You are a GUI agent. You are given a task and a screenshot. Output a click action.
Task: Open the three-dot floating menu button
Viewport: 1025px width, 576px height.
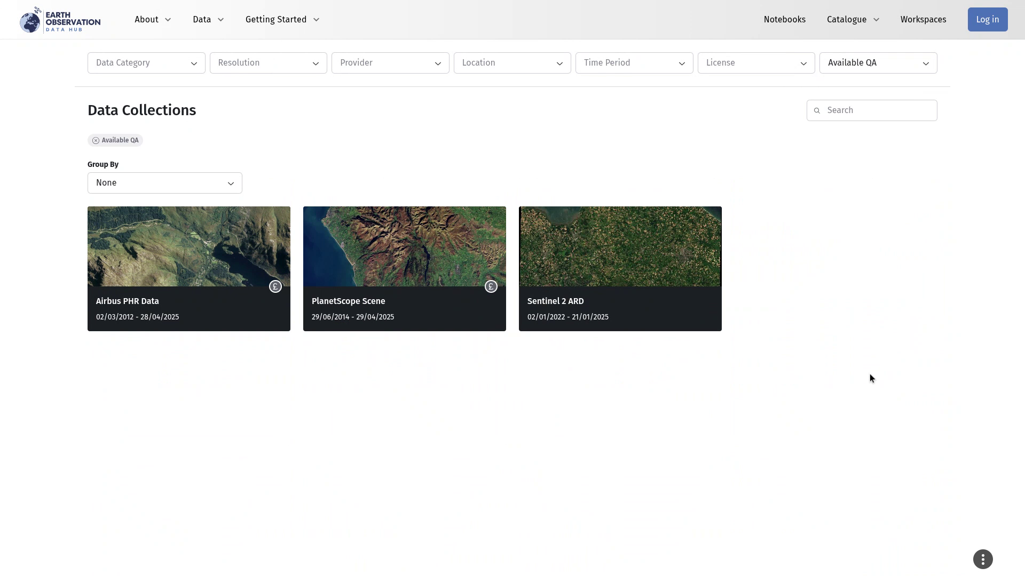pyautogui.click(x=982, y=559)
